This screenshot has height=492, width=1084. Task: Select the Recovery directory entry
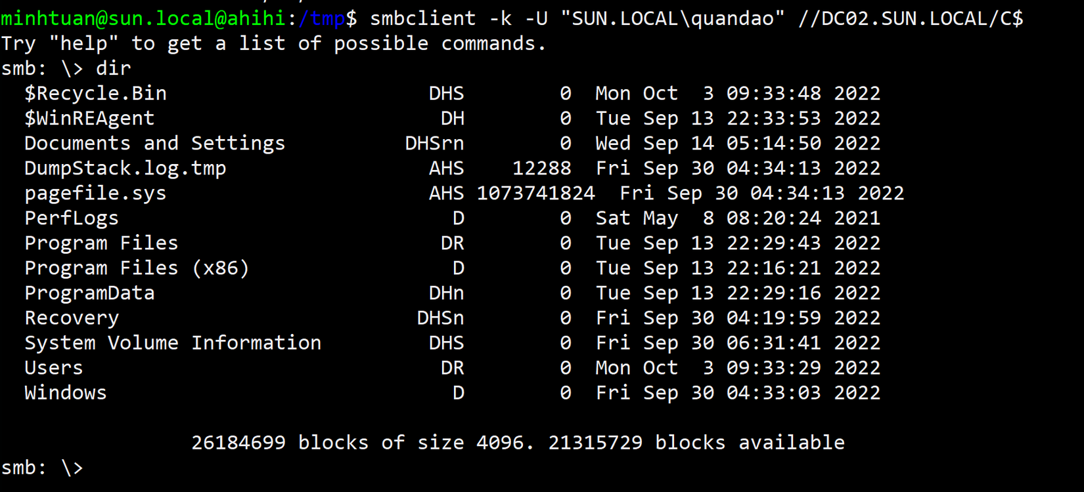(x=72, y=318)
